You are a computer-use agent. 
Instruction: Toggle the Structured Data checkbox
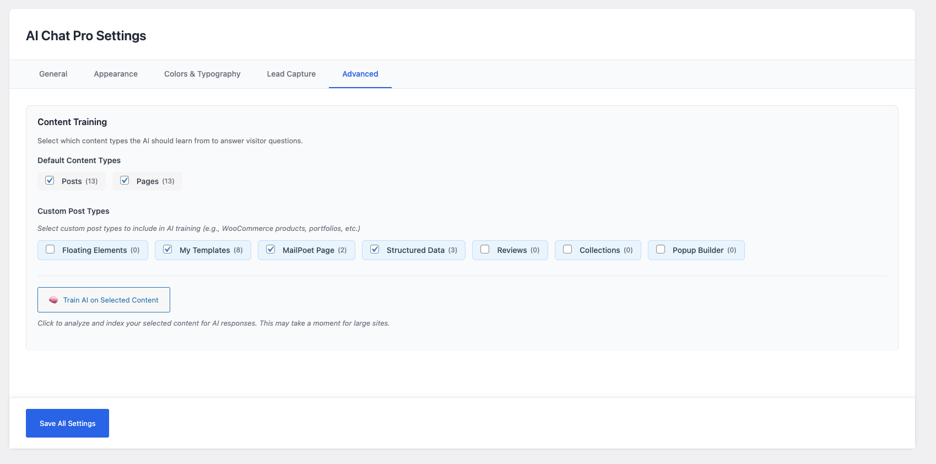tap(375, 249)
